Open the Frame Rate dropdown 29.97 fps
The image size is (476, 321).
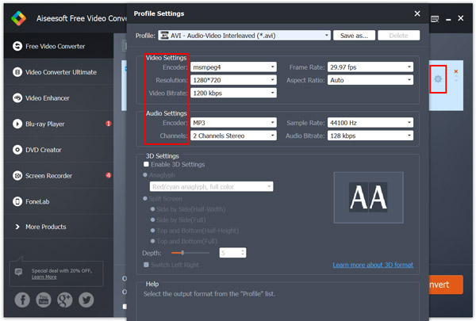(370, 67)
